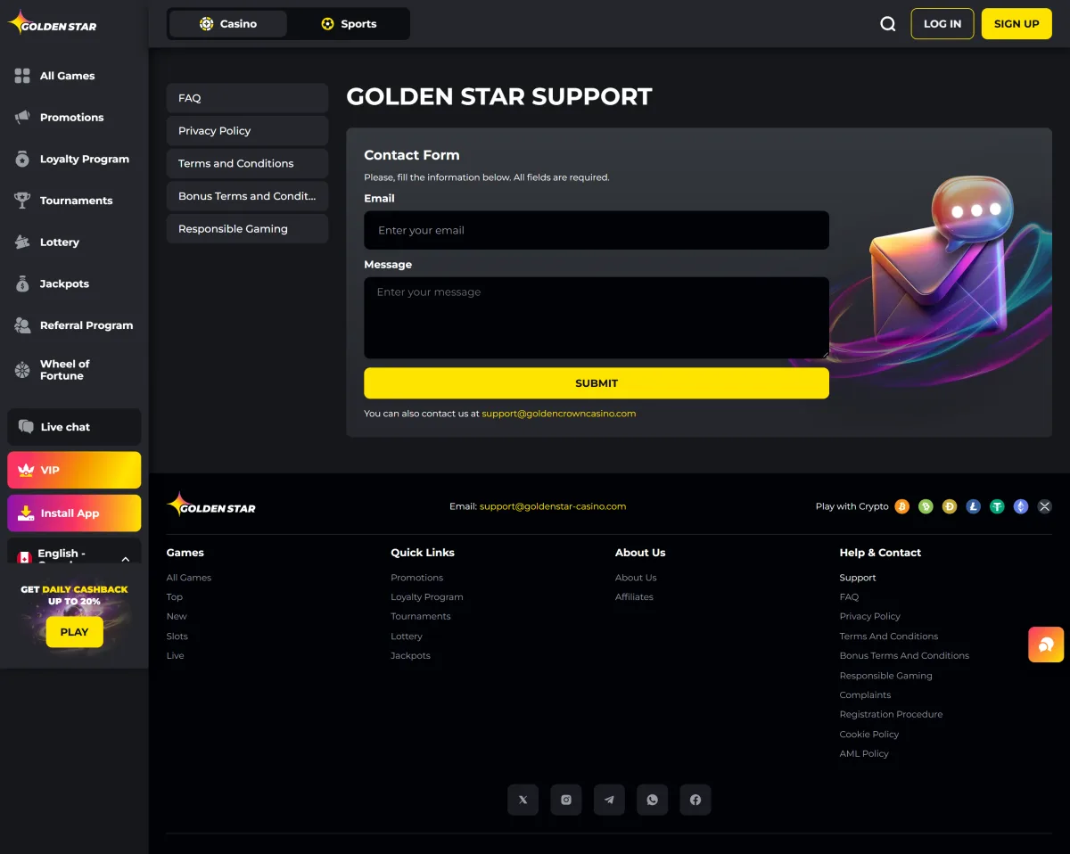Open footer Support link

tap(858, 578)
